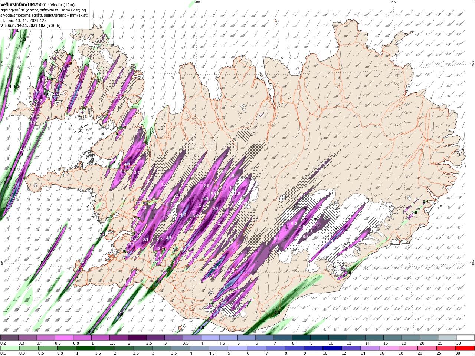Click the "slydda/snjókoma" legend description line
Viewport: 475px width, 356px height.
(44, 15)
